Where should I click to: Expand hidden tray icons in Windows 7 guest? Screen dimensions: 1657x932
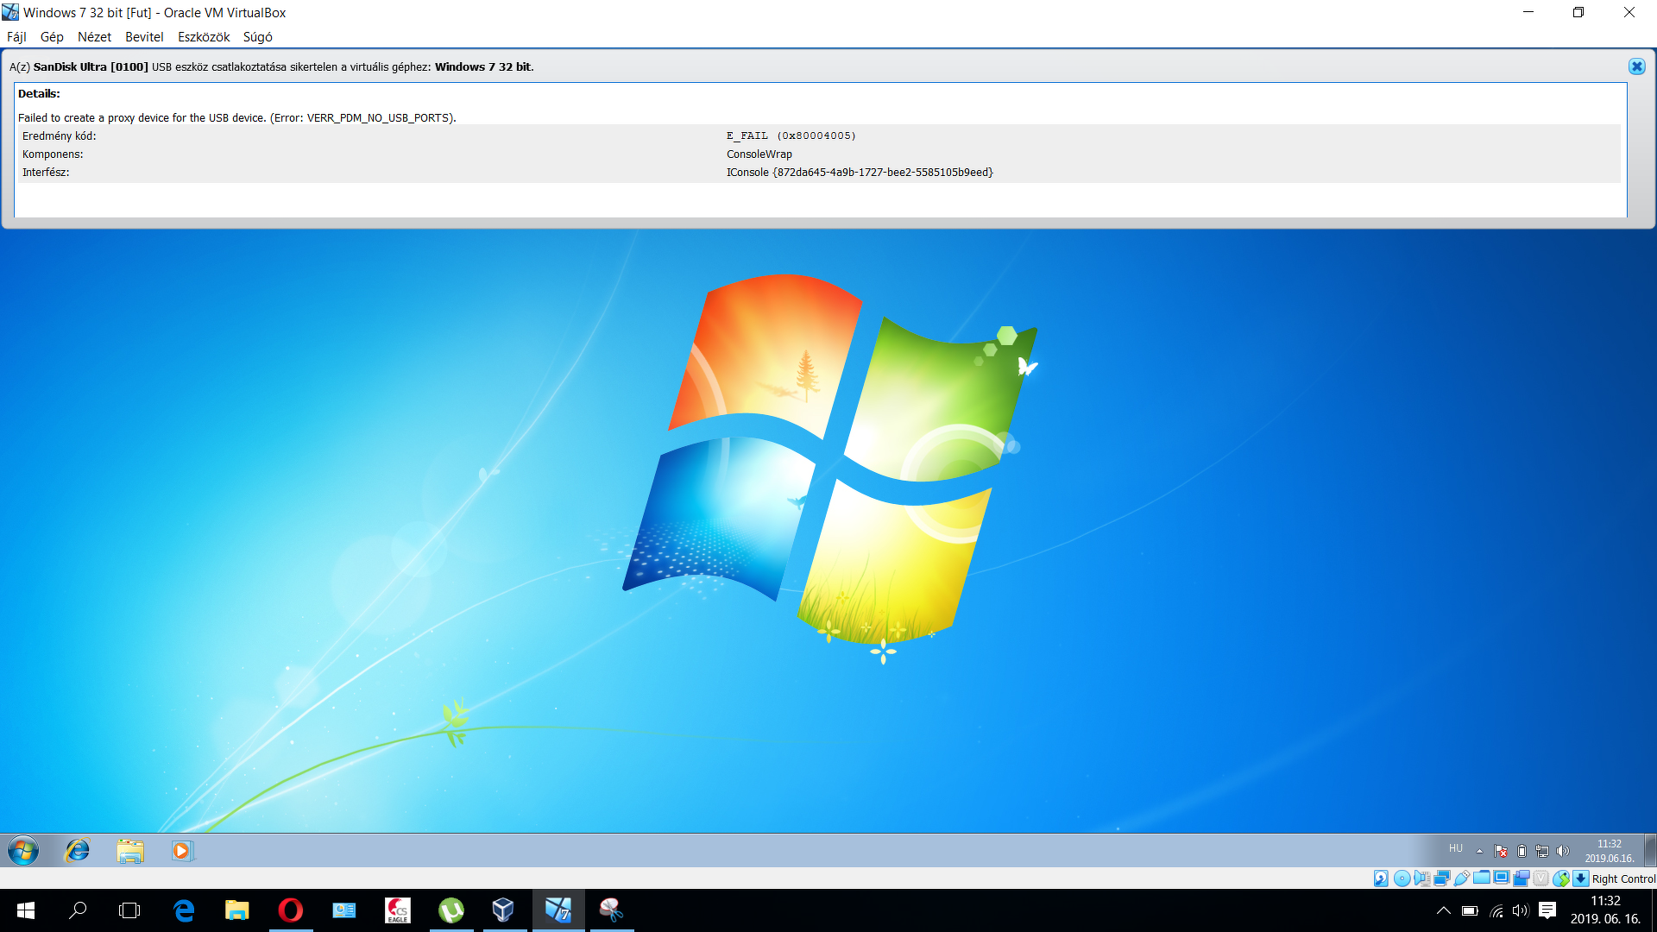[x=1479, y=851]
